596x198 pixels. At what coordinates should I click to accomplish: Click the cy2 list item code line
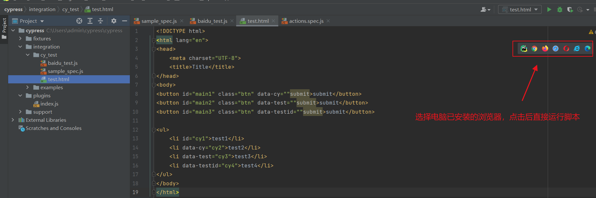[215, 148]
